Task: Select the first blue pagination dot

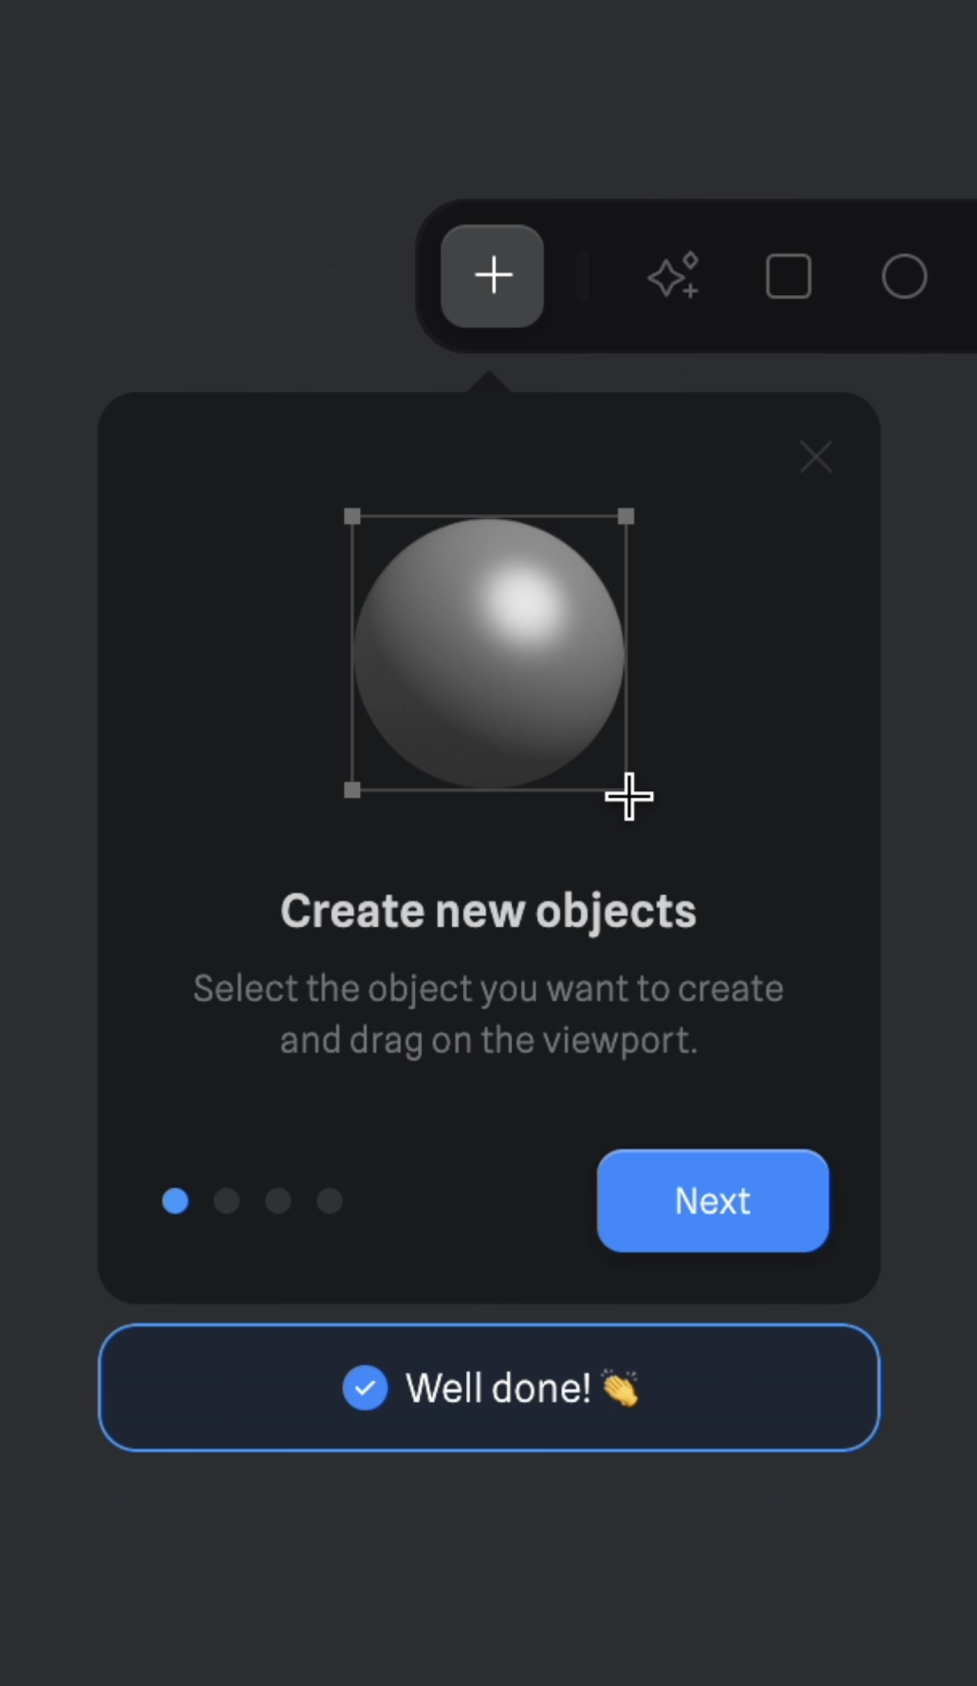Action: 176,1201
